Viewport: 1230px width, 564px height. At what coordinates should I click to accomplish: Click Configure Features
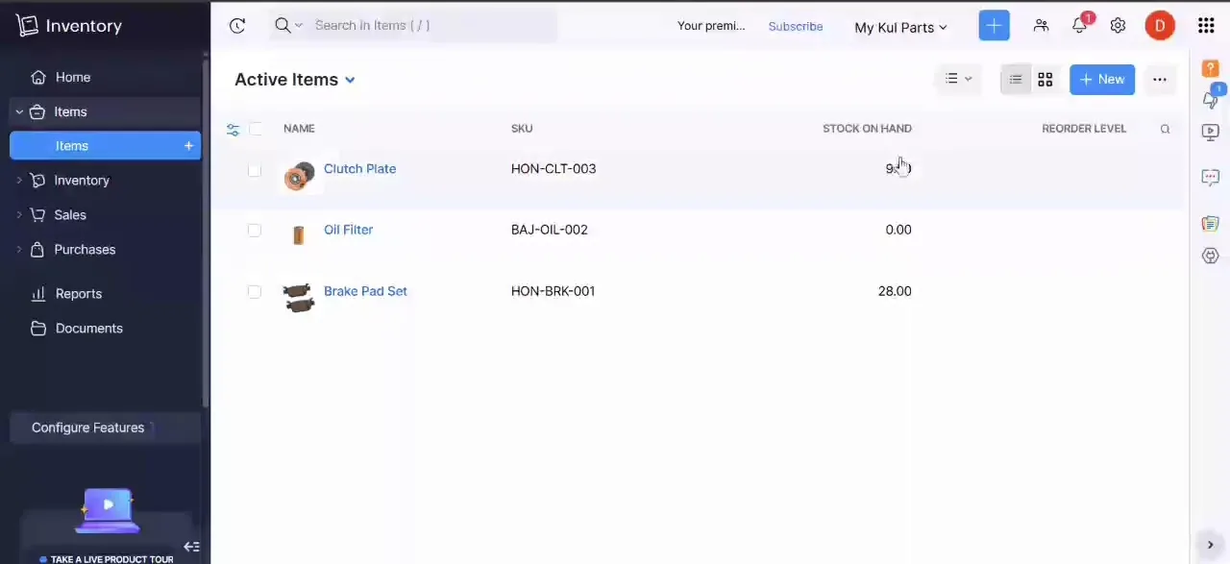106,429
